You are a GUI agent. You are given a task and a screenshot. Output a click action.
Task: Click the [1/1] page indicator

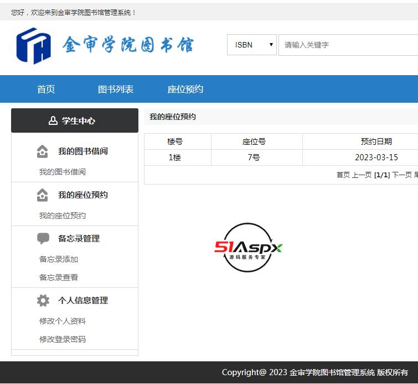pos(382,175)
